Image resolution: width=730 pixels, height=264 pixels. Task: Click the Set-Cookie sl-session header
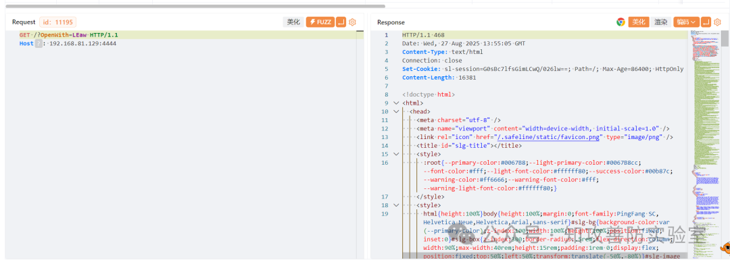point(543,69)
